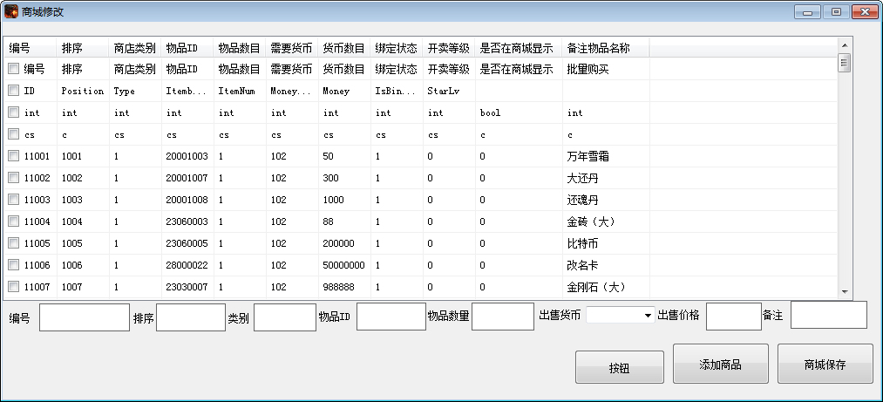Click the 排序 column header

pyautogui.click(x=72, y=47)
